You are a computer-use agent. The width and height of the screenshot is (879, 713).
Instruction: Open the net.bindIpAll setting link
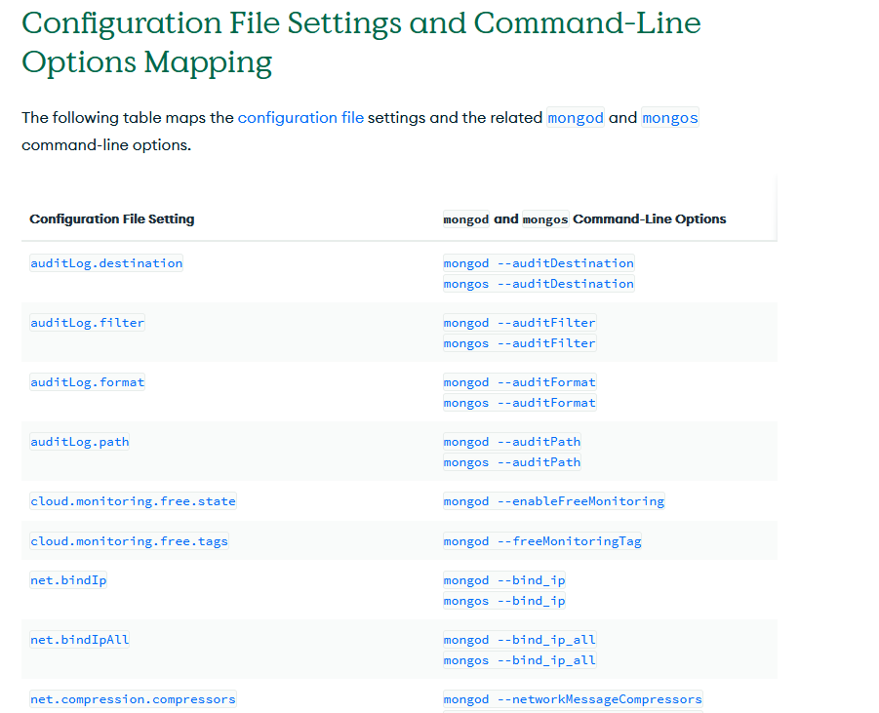coord(79,640)
